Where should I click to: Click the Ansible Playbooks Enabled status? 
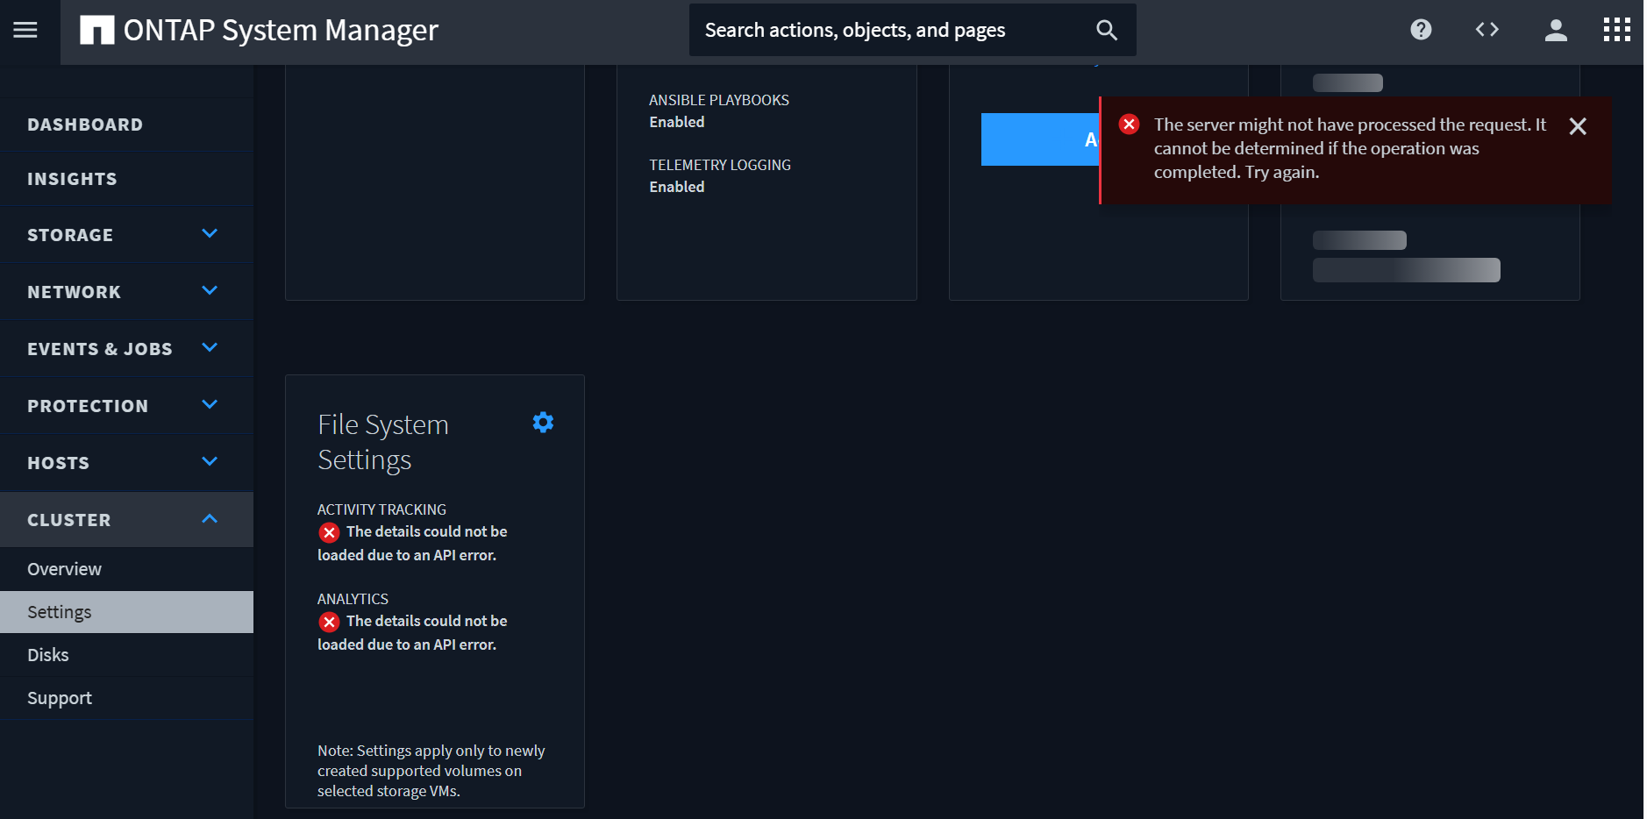coord(677,122)
